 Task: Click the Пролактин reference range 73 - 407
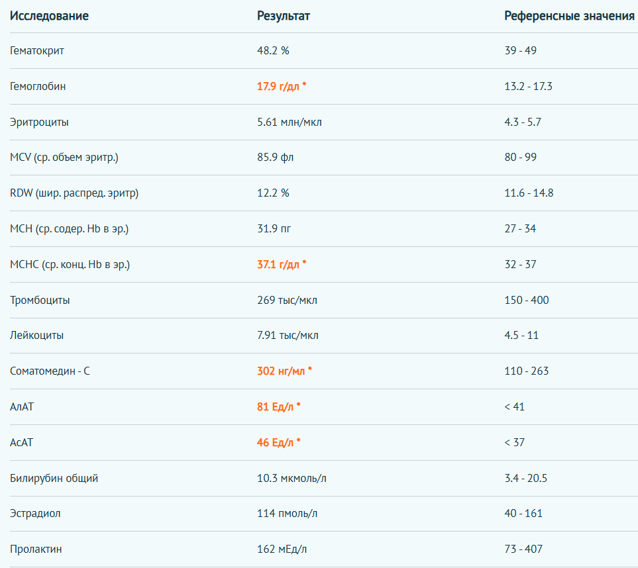tap(524, 549)
